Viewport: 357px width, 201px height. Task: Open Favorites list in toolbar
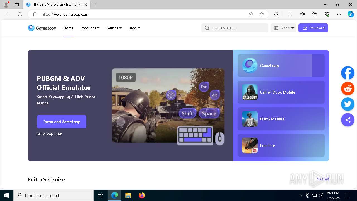pyautogui.click(x=302, y=14)
